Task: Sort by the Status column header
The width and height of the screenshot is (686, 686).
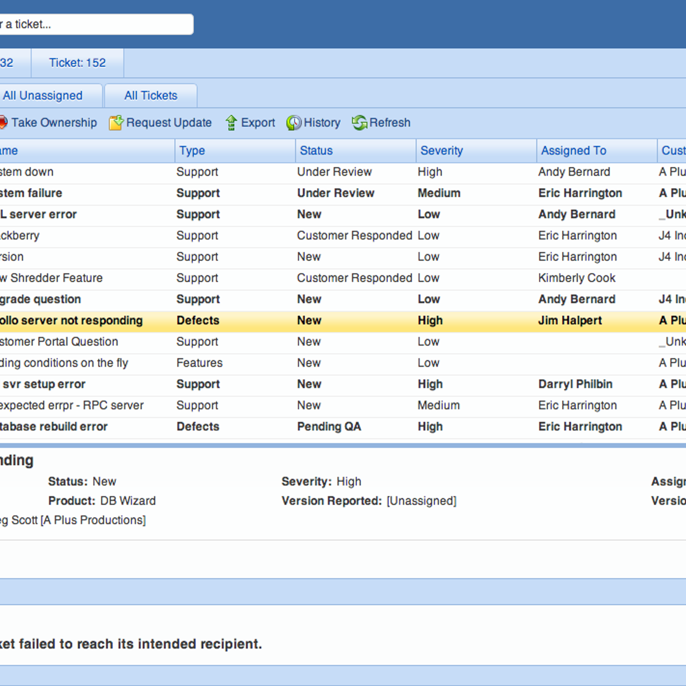Action: click(x=355, y=150)
